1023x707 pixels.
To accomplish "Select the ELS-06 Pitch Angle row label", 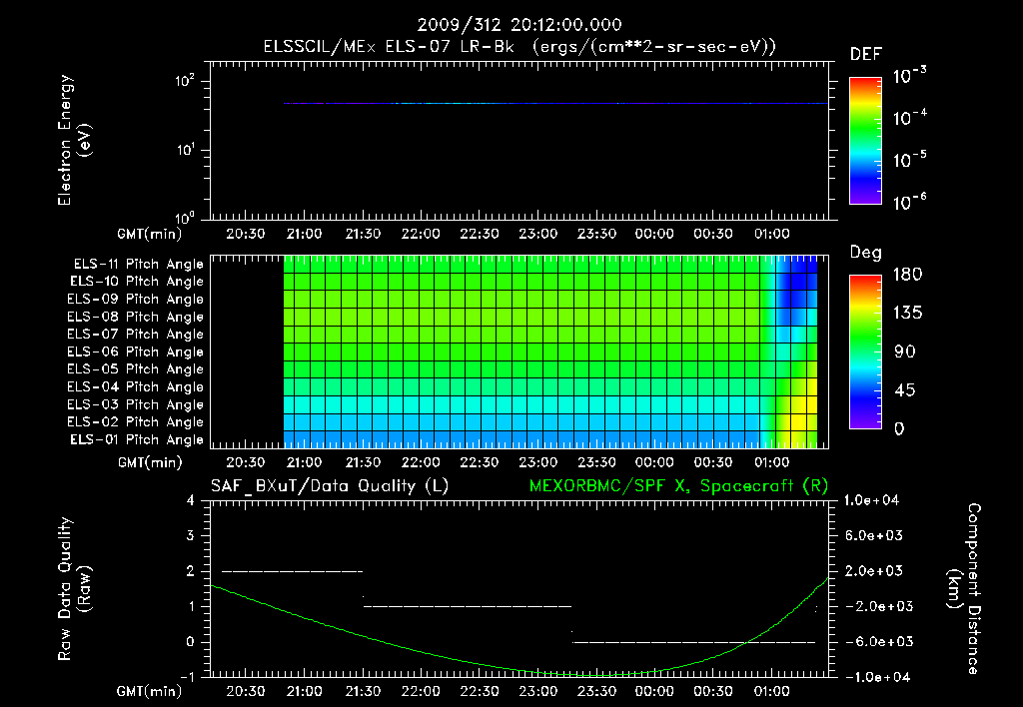I will [136, 353].
